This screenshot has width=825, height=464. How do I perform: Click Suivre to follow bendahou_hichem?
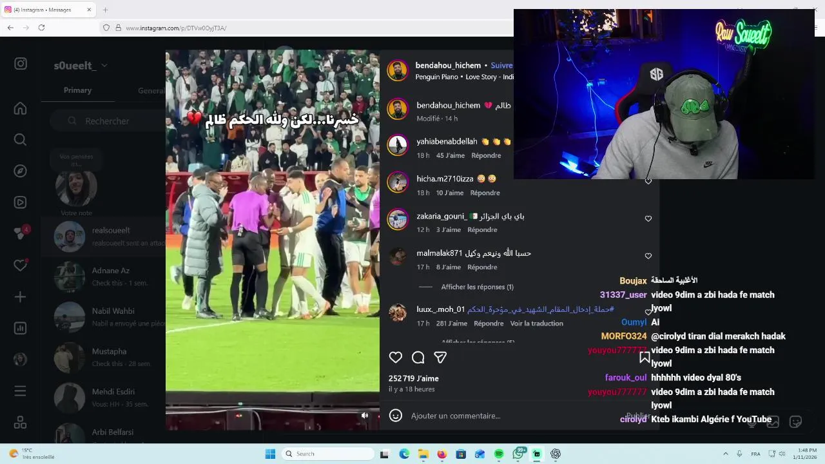501,66
